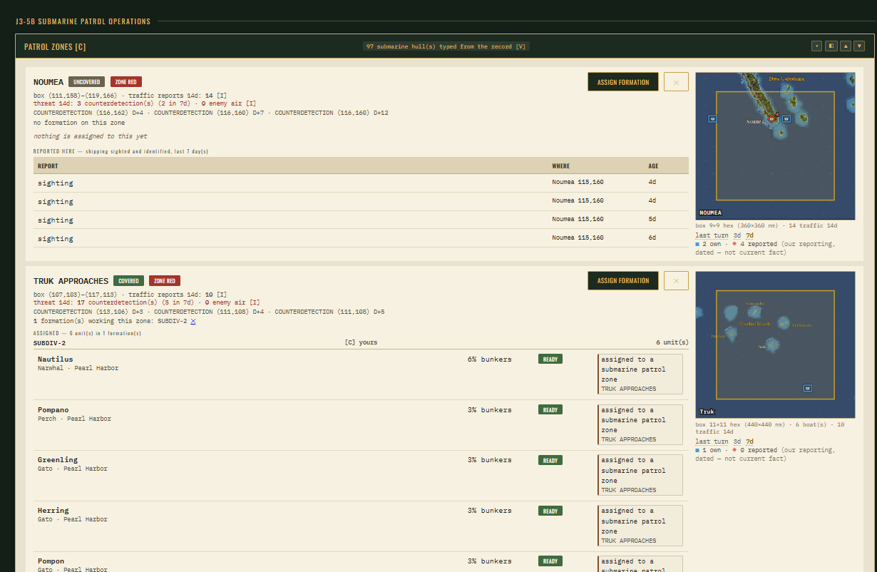
Task: Click the PATROL ZONES [C] panel title
Action: [55, 46]
